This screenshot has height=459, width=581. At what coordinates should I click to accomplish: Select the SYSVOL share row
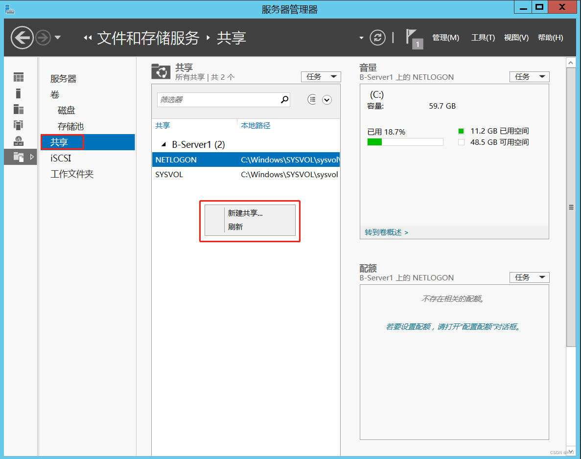coord(246,175)
